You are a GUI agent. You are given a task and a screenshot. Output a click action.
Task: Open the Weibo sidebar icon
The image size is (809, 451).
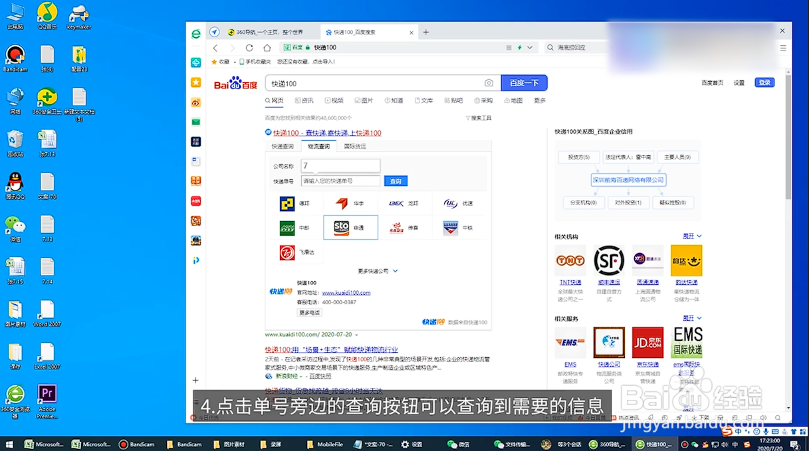coord(195,102)
